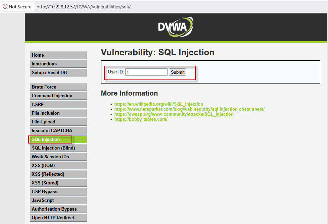Navigate to XSS (DOM) page

(x=58, y=166)
